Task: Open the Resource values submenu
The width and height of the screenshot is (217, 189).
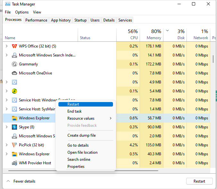Action: coord(81,118)
